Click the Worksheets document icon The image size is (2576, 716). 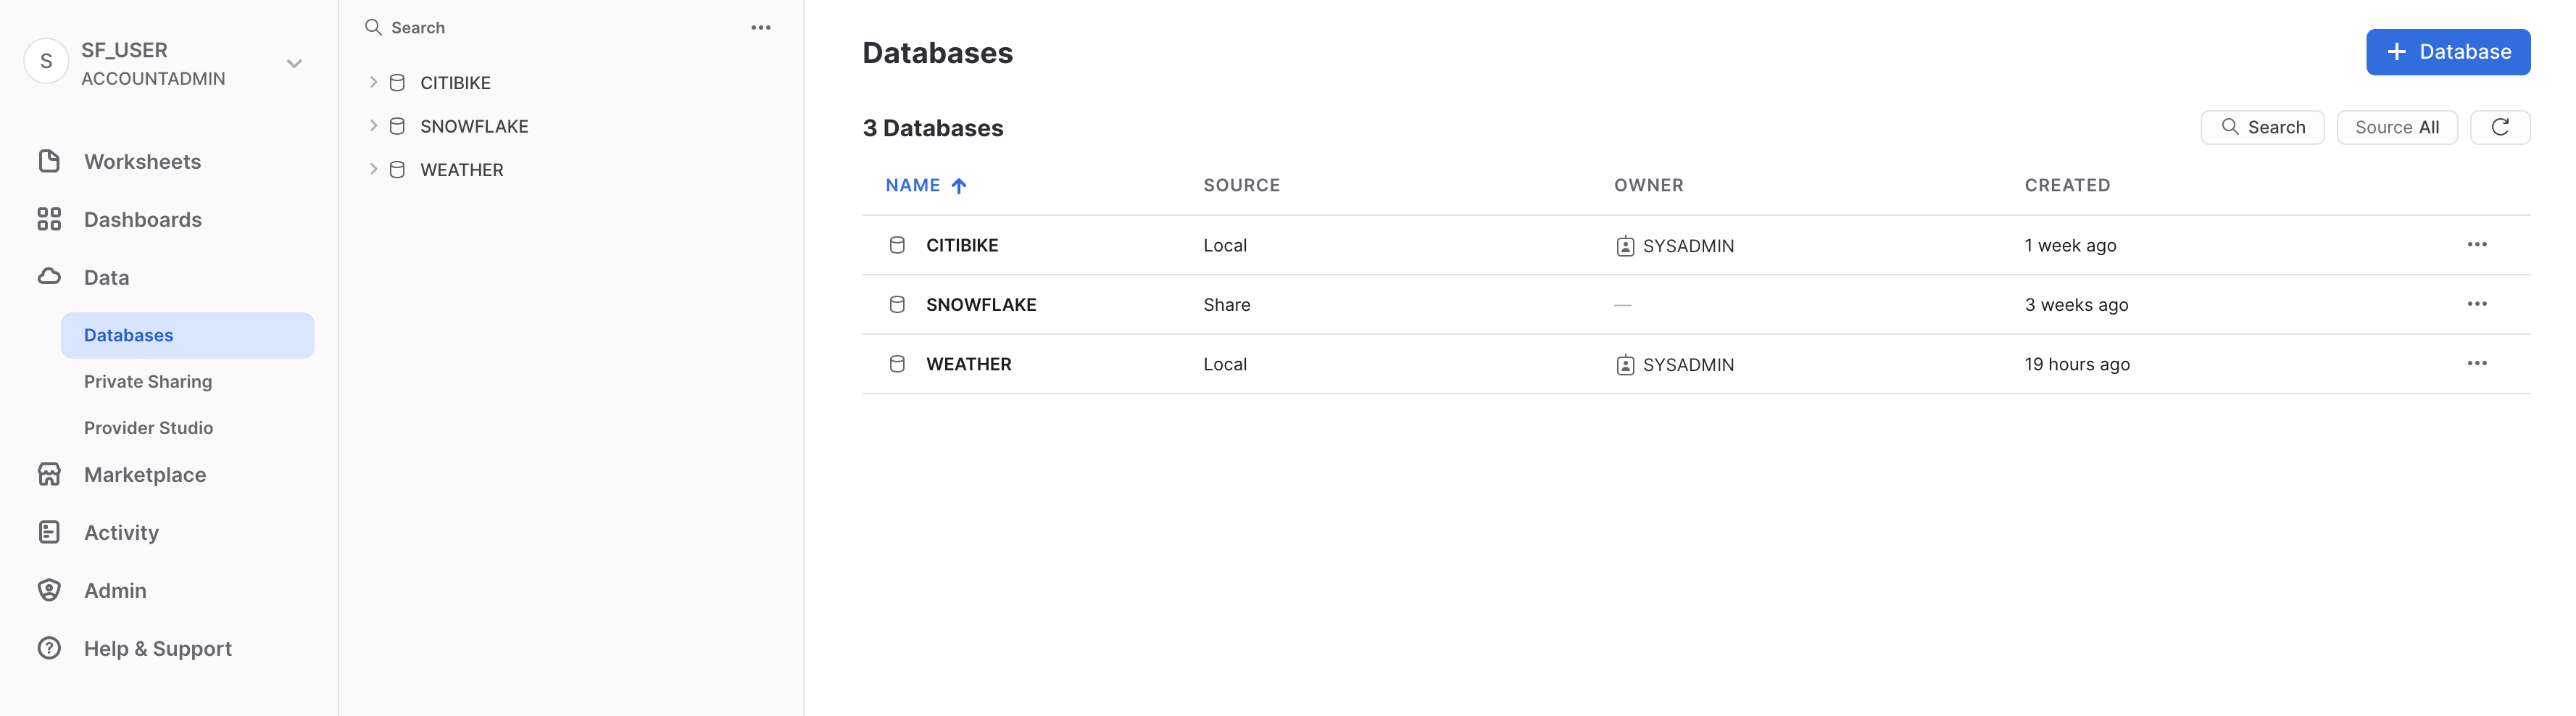click(49, 161)
